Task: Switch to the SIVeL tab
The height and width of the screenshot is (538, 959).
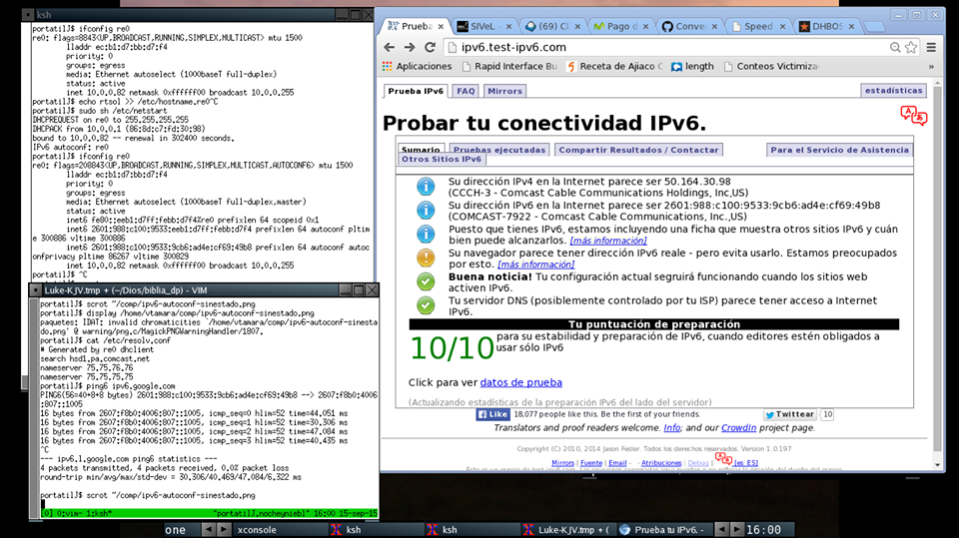Action: (x=485, y=26)
